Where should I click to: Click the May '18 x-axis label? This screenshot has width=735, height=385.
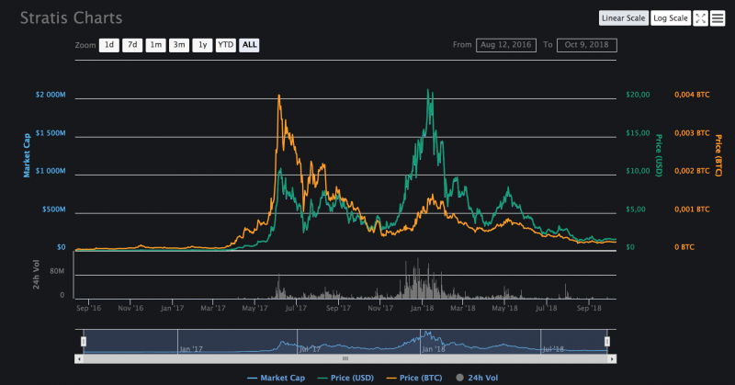(x=504, y=308)
